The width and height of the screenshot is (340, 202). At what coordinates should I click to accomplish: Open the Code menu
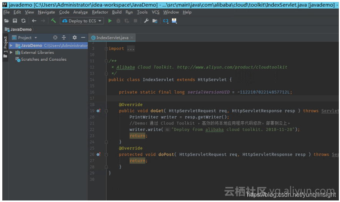64,12
